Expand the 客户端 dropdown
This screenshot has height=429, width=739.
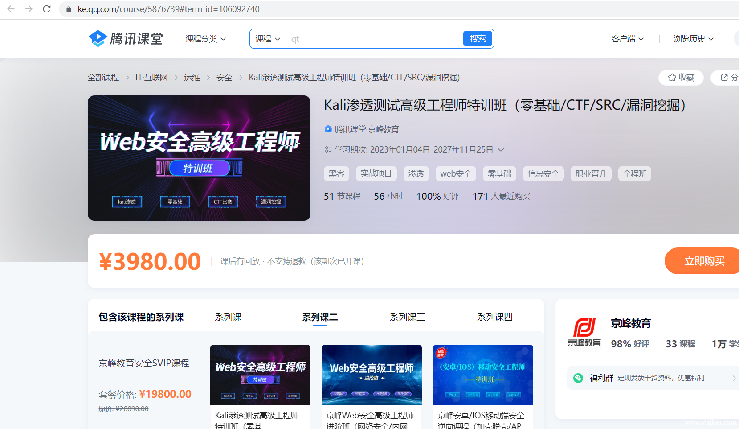pos(627,39)
